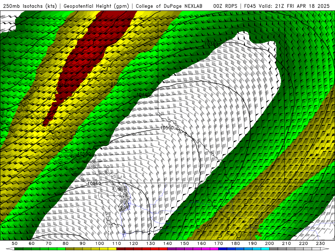Click the 100 value on the color scale
This screenshot has width=335, height=251.
coord(100,243)
